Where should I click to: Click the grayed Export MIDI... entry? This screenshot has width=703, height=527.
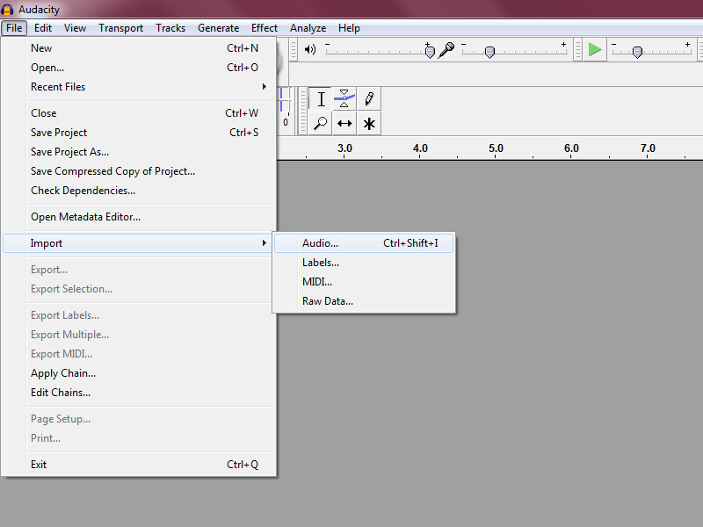pos(139,354)
